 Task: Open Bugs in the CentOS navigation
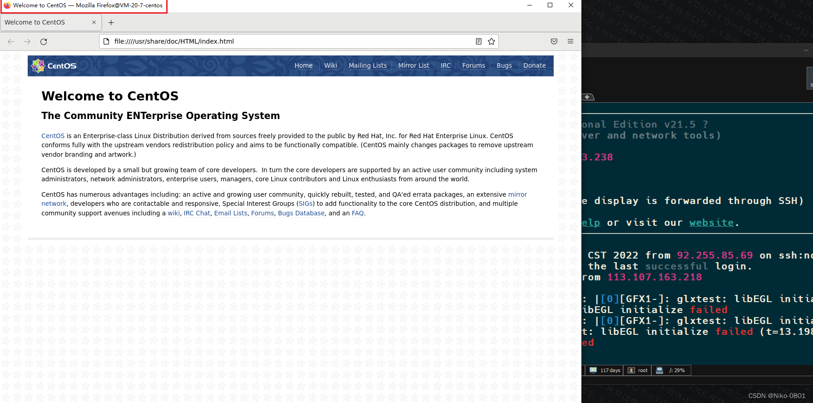504,65
